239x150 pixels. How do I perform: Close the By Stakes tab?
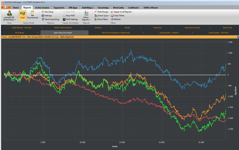pyautogui.click(x=38, y=33)
